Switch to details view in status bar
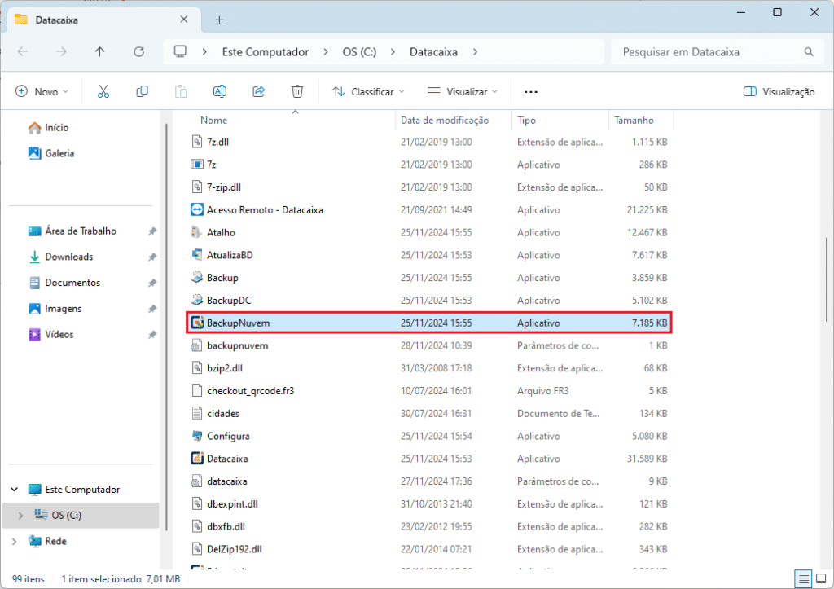Viewport: 834px width, 589px height. 802,578
